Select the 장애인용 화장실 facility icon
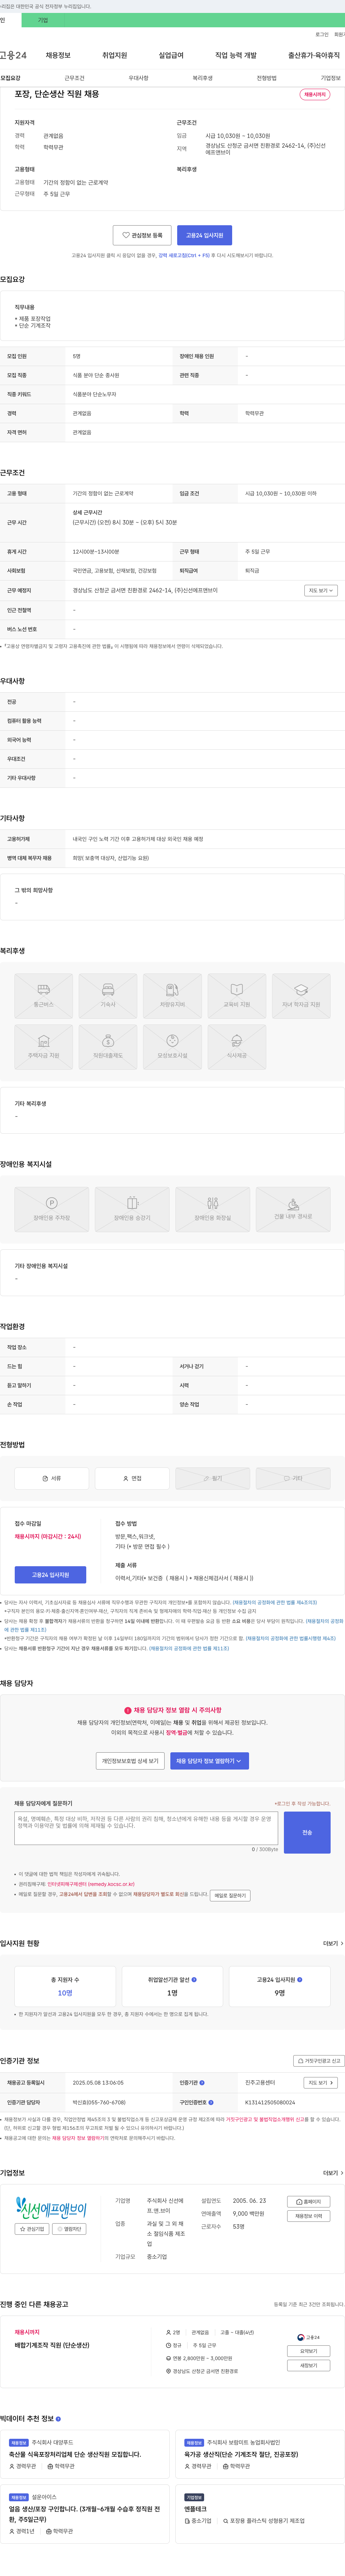Screen dimensions: 345x2576 pos(213,1209)
